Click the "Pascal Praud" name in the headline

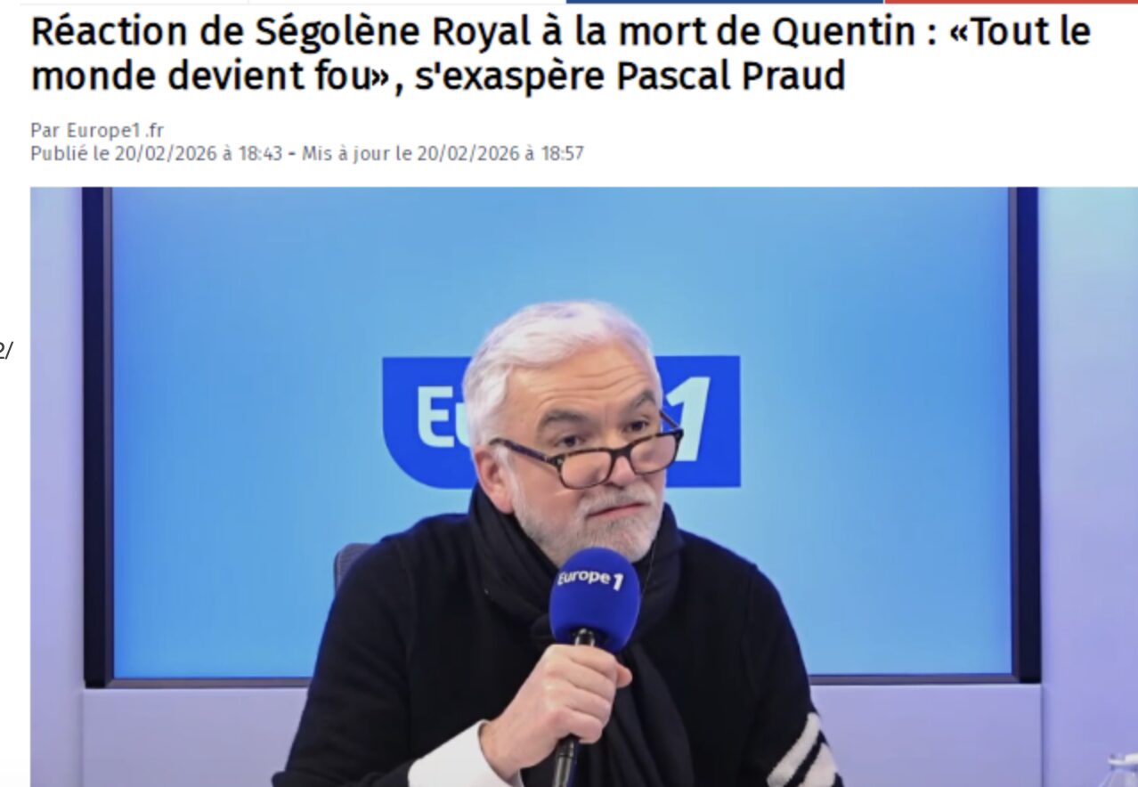[x=730, y=76]
